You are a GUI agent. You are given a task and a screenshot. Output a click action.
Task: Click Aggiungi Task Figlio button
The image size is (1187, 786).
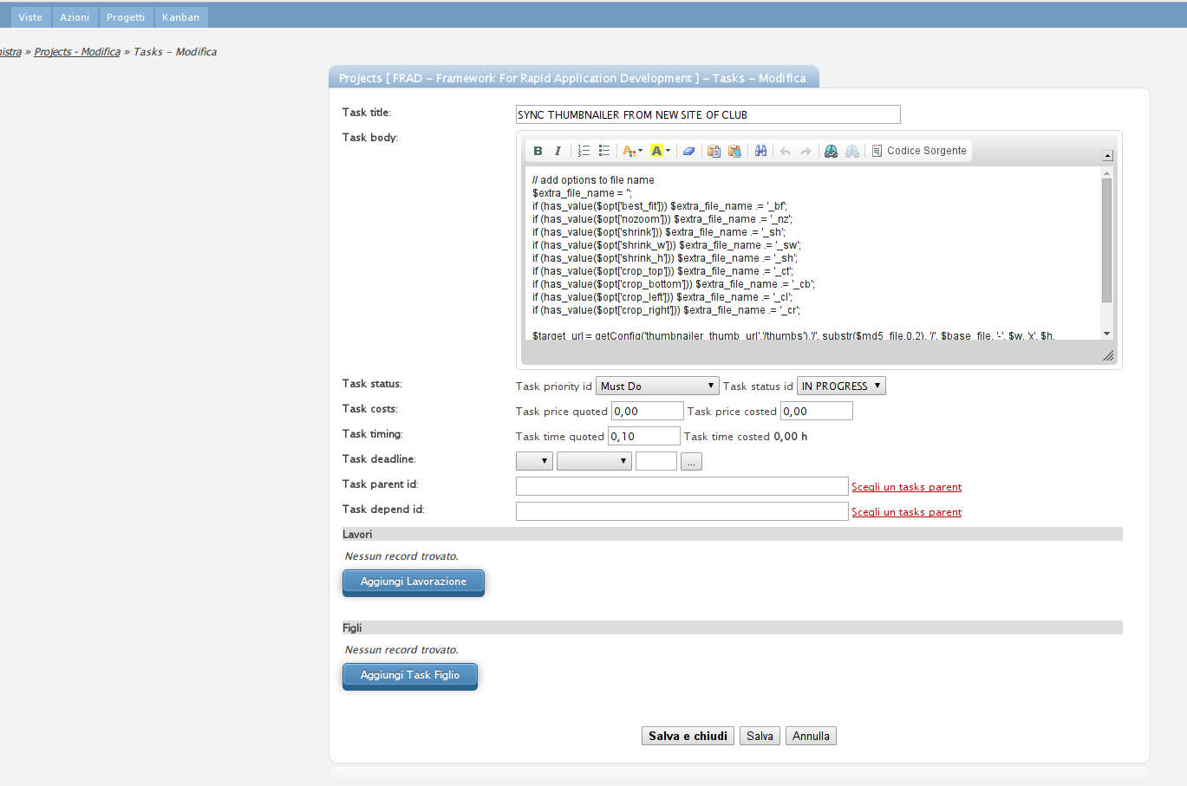click(410, 675)
